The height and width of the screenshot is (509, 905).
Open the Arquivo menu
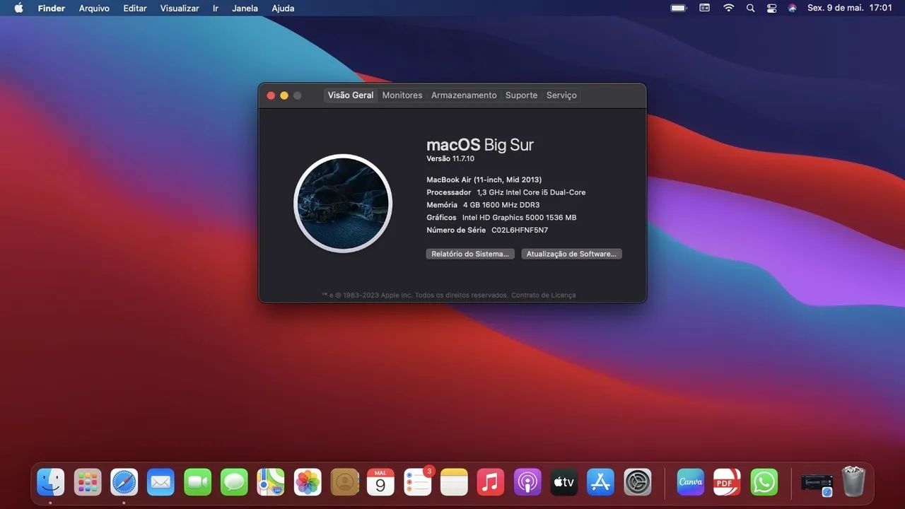tap(94, 8)
